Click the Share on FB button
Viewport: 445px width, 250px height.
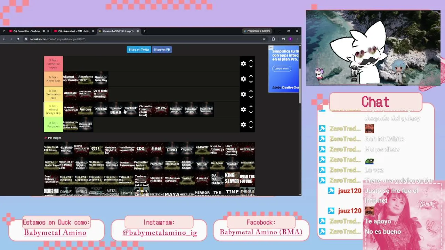click(x=162, y=50)
